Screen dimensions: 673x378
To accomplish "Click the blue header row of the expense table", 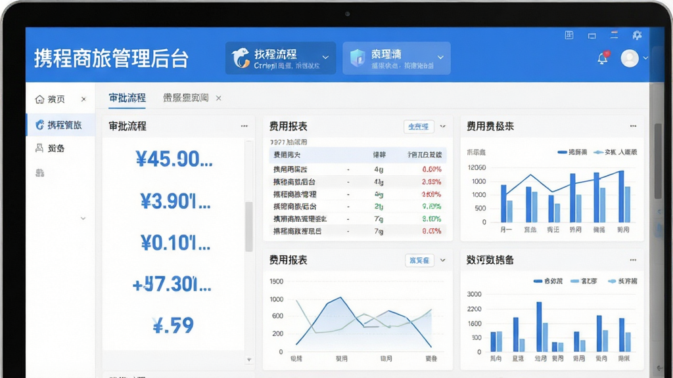I will [358, 155].
